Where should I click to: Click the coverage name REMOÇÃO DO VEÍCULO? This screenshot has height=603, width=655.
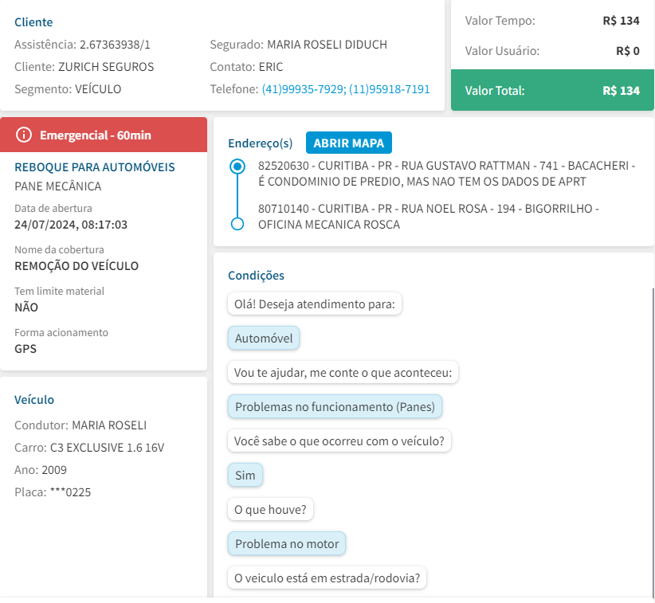pyautogui.click(x=76, y=266)
